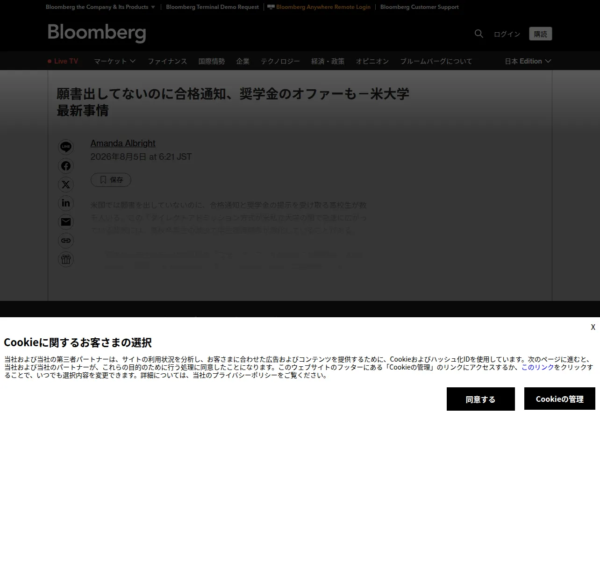Open Bloomberg Customer Support link
Image resolution: width=600 pixels, height=570 pixels.
(420, 7)
